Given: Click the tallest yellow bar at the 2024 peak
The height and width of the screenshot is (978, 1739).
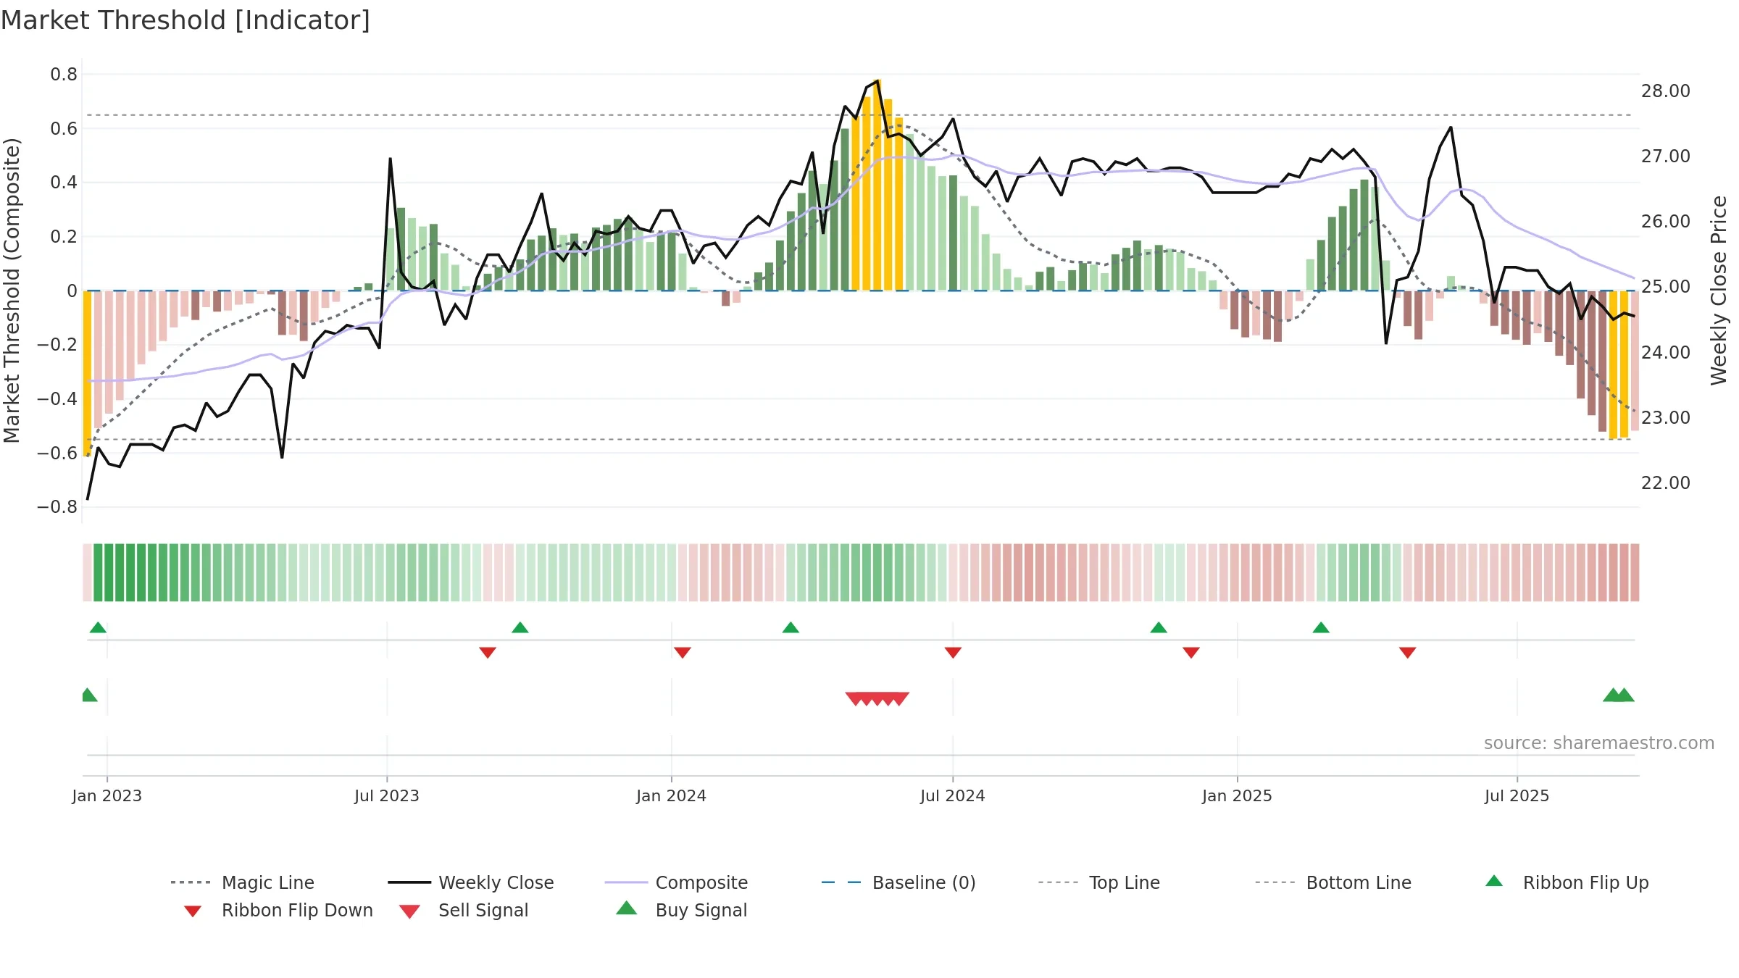Looking at the screenshot, I should pyautogui.click(x=877, y=185).
